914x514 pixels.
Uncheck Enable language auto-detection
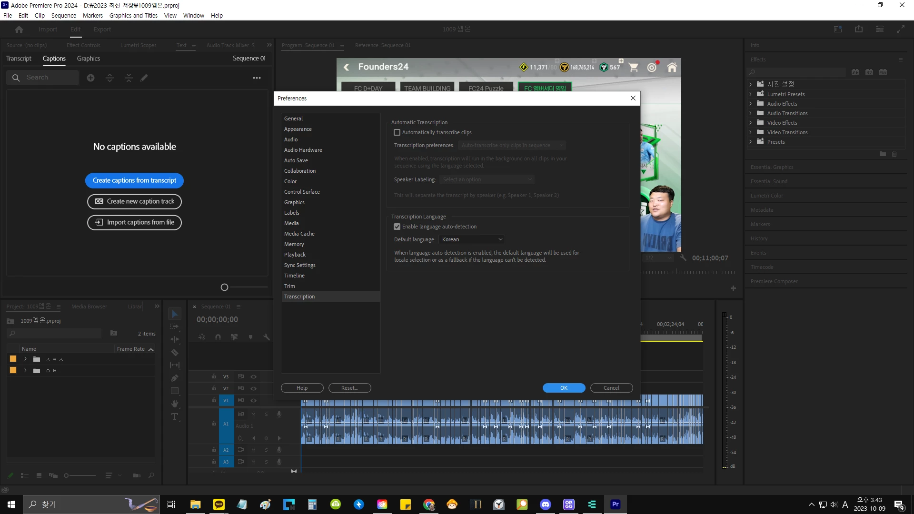click(397, 227)
